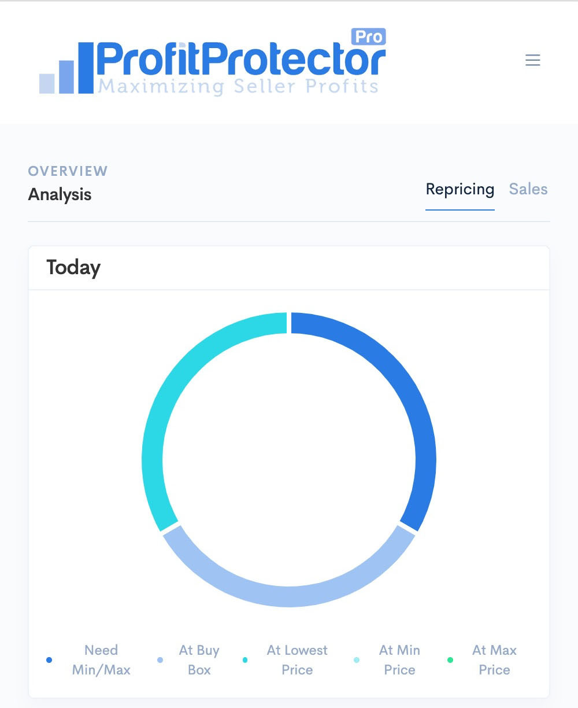Click the light blue dot for At Buy Box

pos(160,659)
